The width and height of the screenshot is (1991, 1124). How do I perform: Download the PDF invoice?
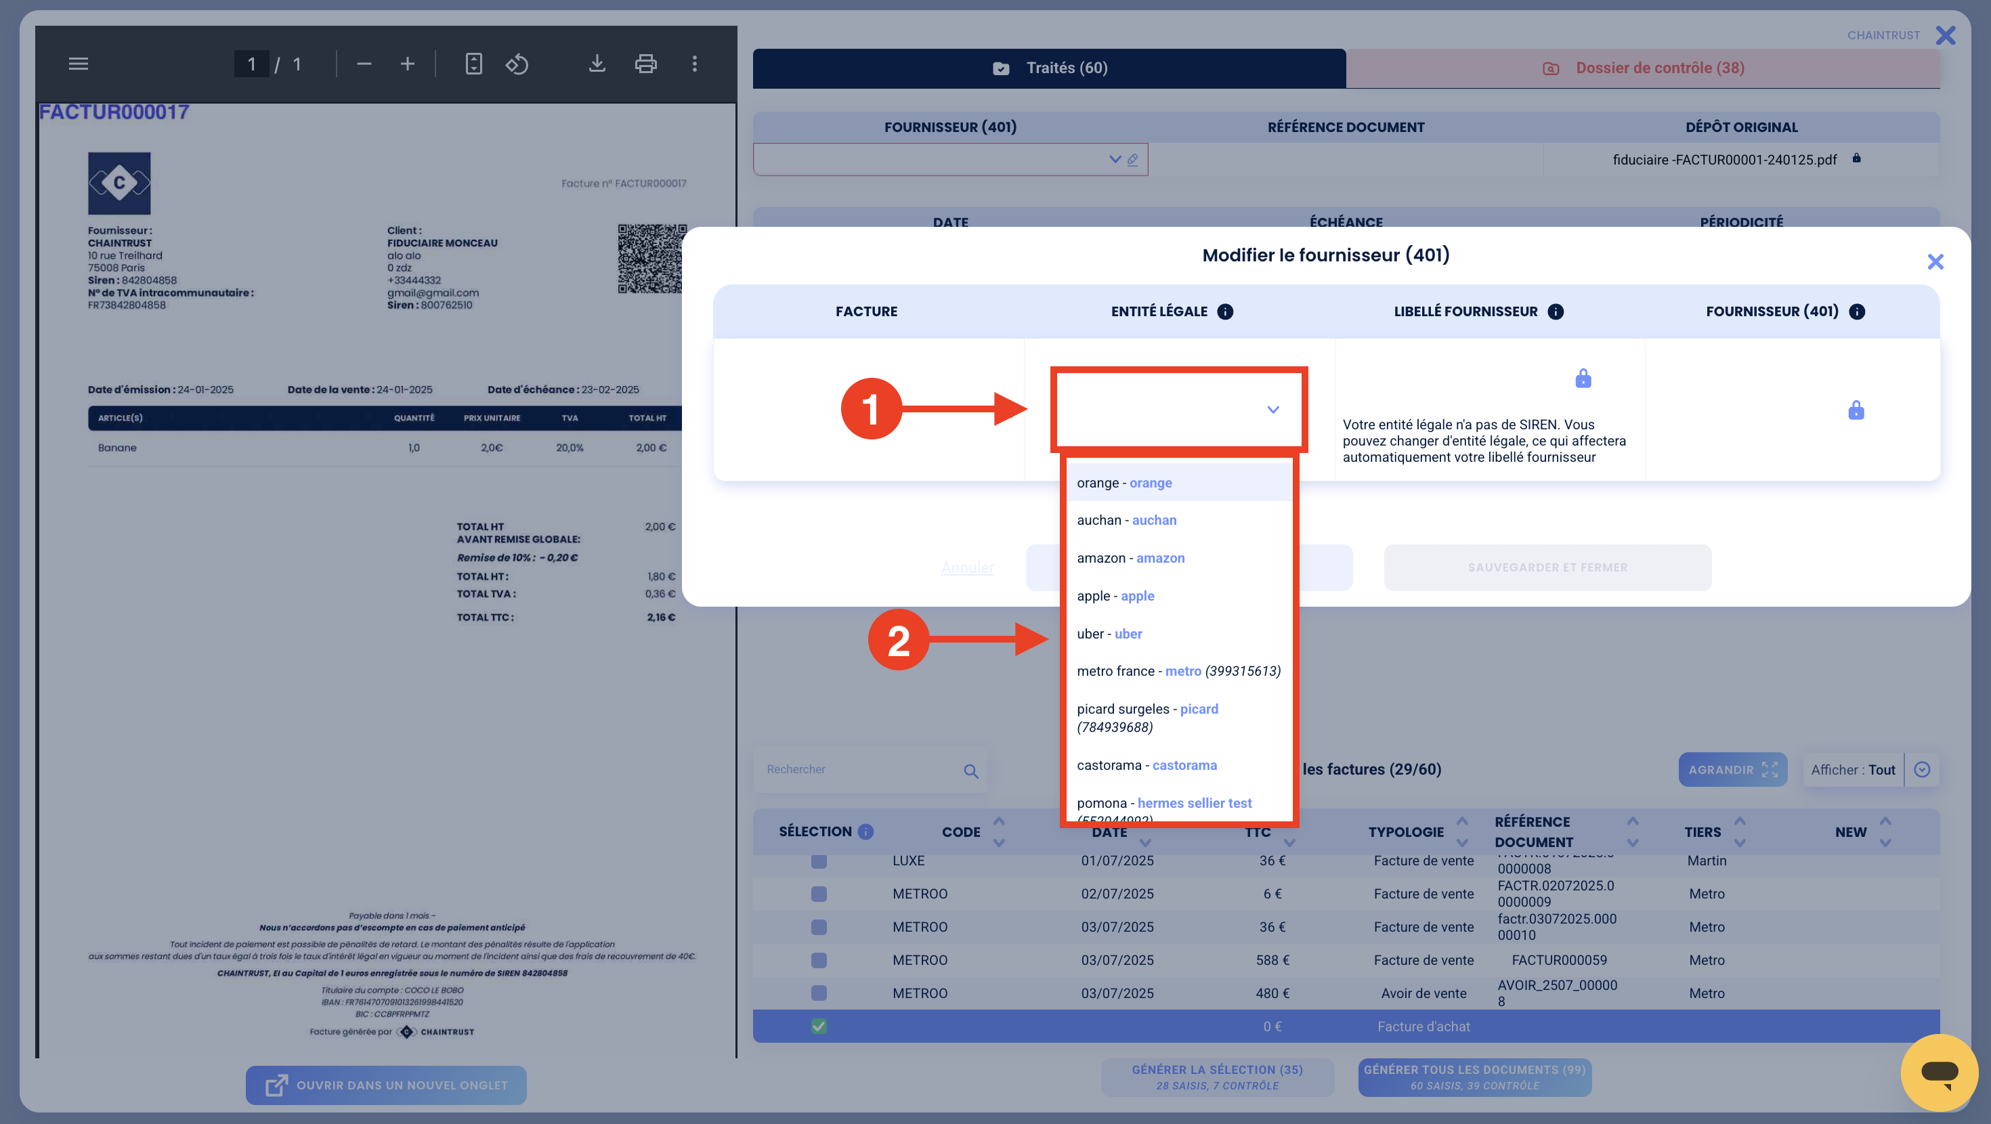click(597, 64)
